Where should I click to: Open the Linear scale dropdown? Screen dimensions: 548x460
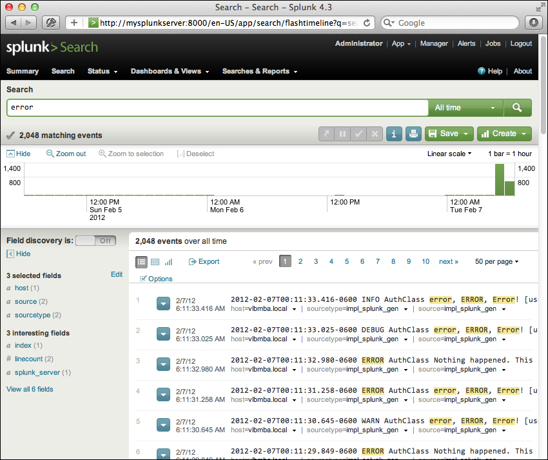pos(449,154)
